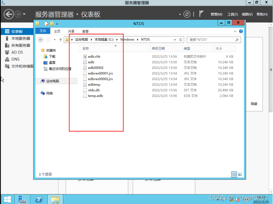The width and height of the screenshot is (273, 204).
Task: Go up one folder level in Explorer
Action: click(60, 40)
